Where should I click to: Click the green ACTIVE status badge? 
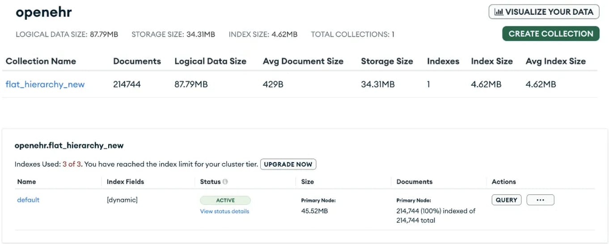225,200
